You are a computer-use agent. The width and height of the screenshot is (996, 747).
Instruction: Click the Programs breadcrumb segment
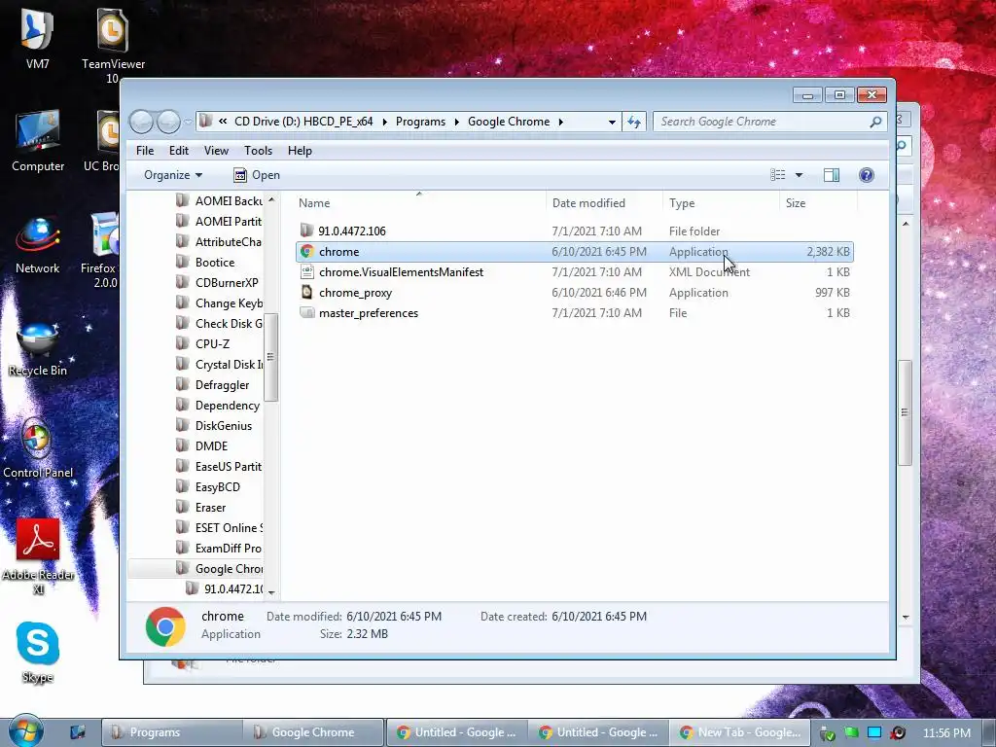point(420,122)
